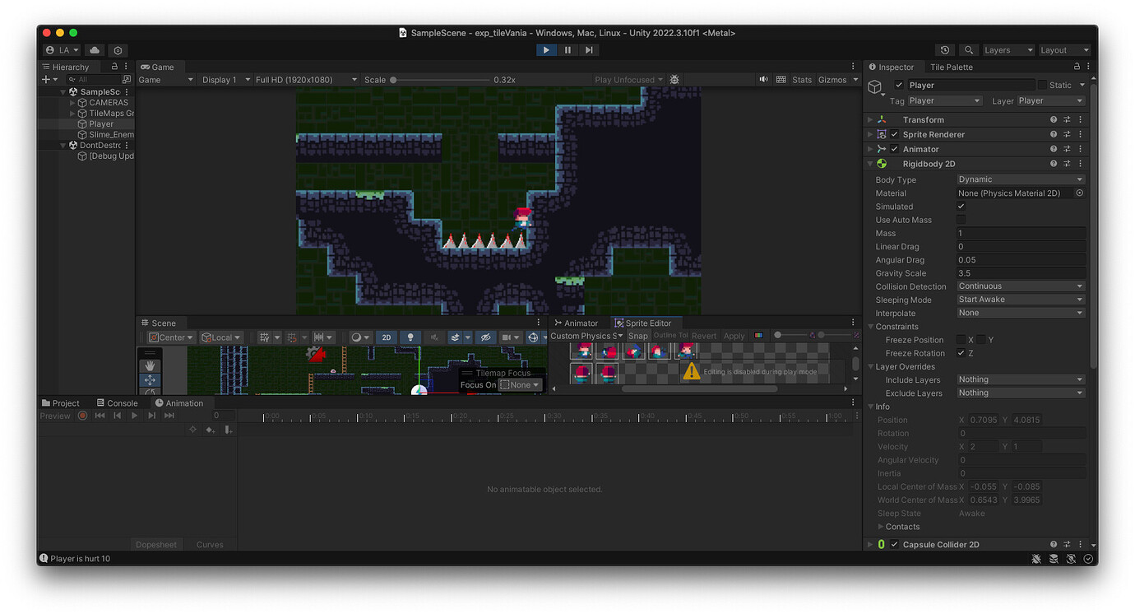
Task: Switch to the Animator tab
Action: pos(576,323)
